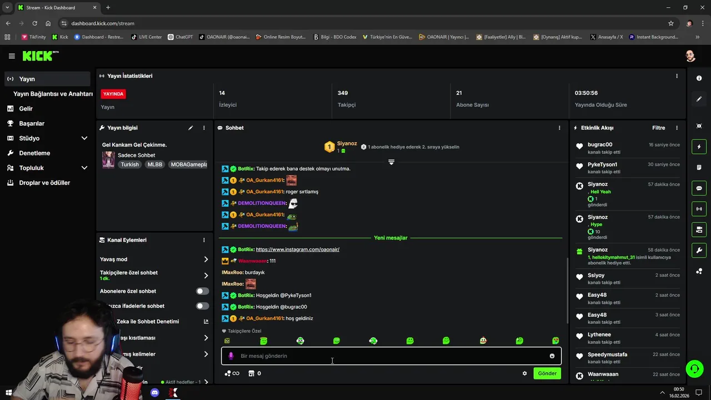Screen dimensions: 711x400
Task: Open emoji picker in message box
Action: tap(552, 356)
